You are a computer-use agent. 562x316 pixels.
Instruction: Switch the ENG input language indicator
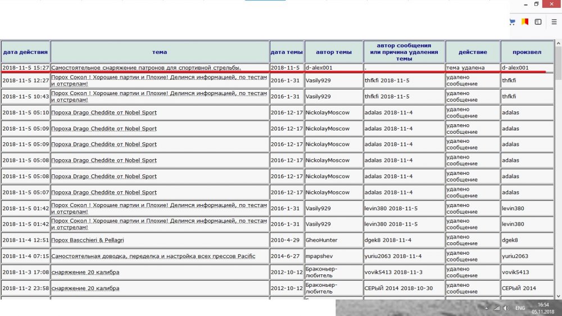[x=520, y=308]
